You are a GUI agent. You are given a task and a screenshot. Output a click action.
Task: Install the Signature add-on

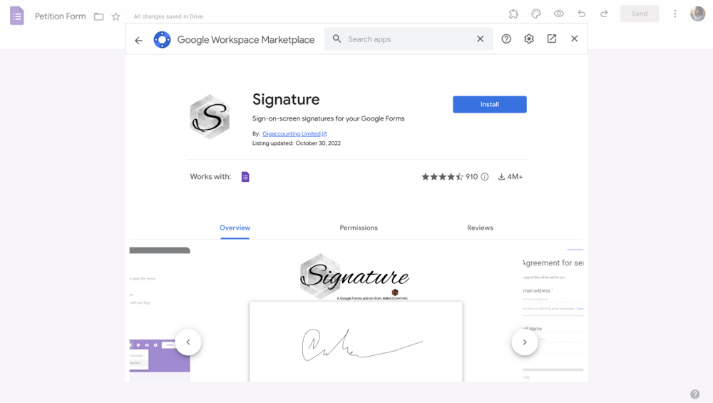490,104
